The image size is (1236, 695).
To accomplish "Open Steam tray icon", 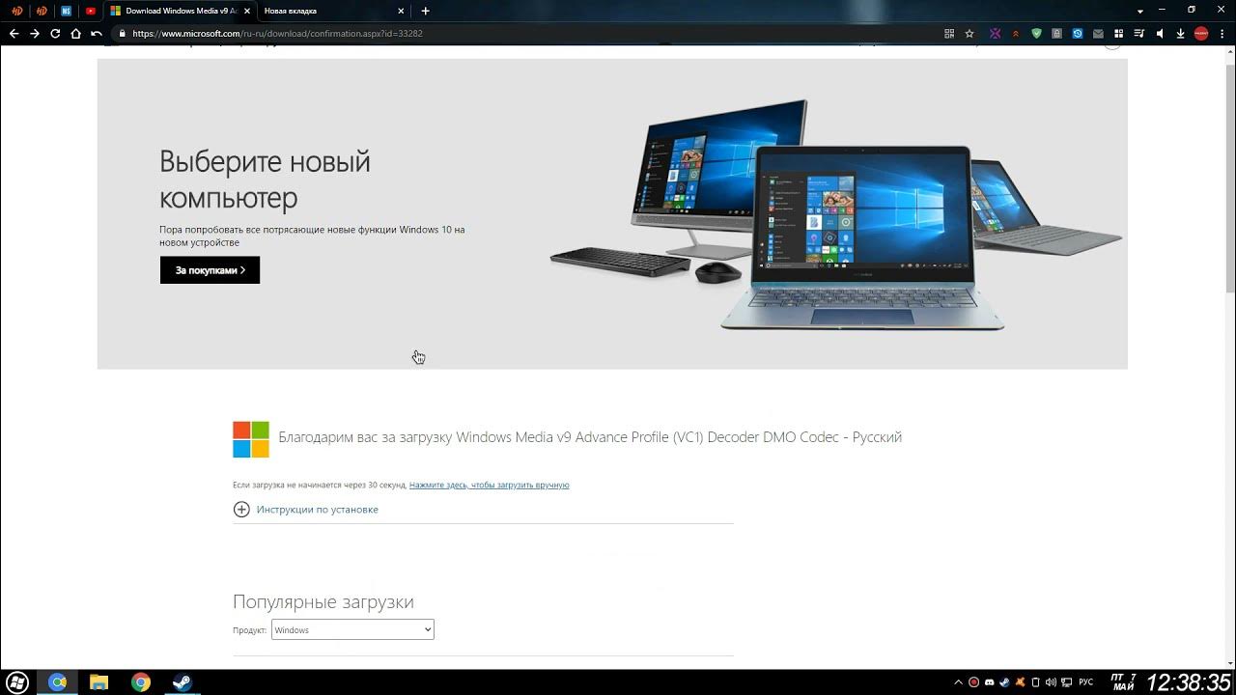I will tap(1004, 682).
